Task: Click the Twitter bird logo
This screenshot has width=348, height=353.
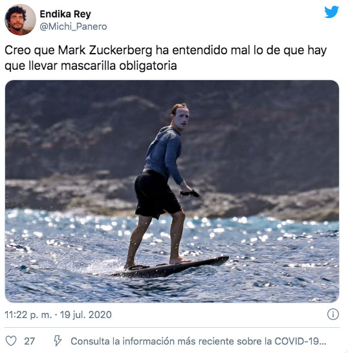Action: pyautogui.click(x=331, y=12)
